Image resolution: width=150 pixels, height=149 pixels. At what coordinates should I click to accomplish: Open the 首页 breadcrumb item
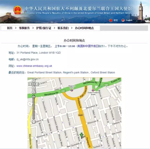9,28
